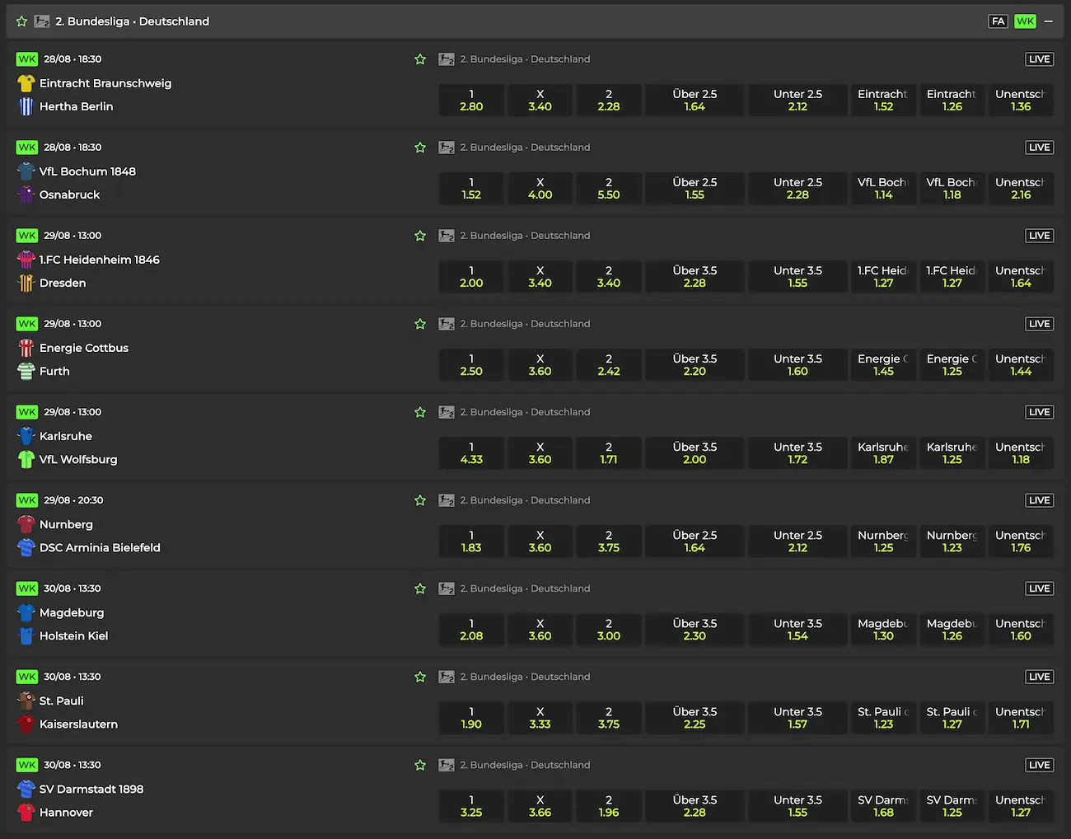Click the 2. Bundesliga header league flag icon
This screenshot has width=1071, height=839.
(x=42, y=21)
